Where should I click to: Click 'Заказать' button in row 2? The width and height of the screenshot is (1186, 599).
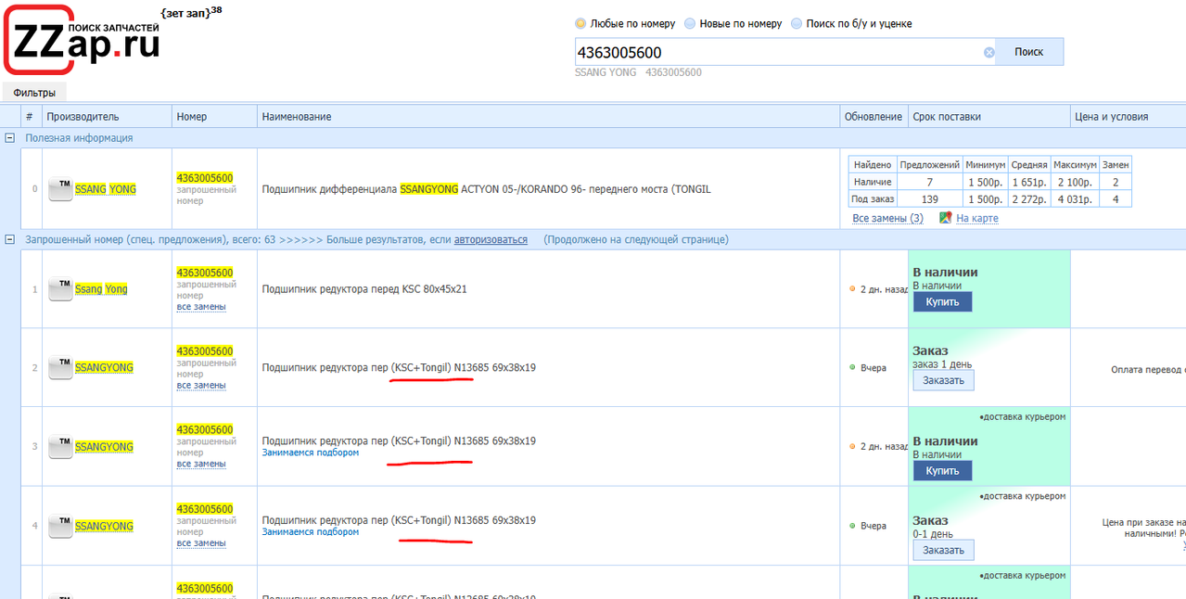[x=943, y=380]
